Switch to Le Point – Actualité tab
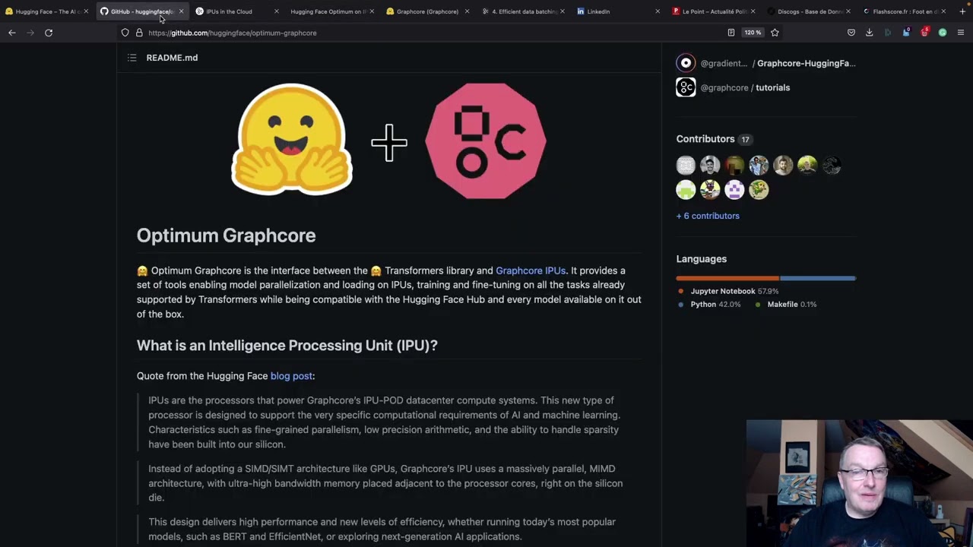This screenshot has height=547, width=973. click(x=715, y=11)
